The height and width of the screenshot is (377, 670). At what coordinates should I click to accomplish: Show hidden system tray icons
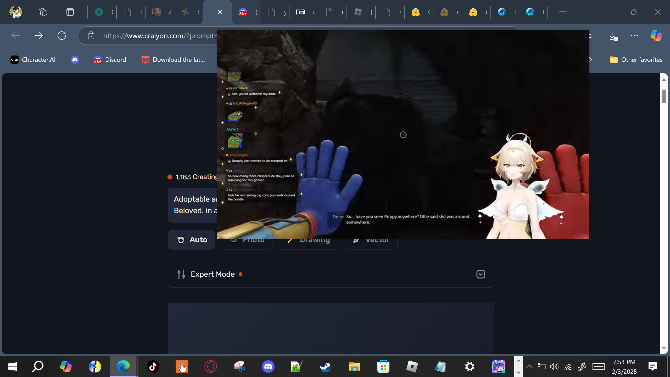(x=529, y=367)
